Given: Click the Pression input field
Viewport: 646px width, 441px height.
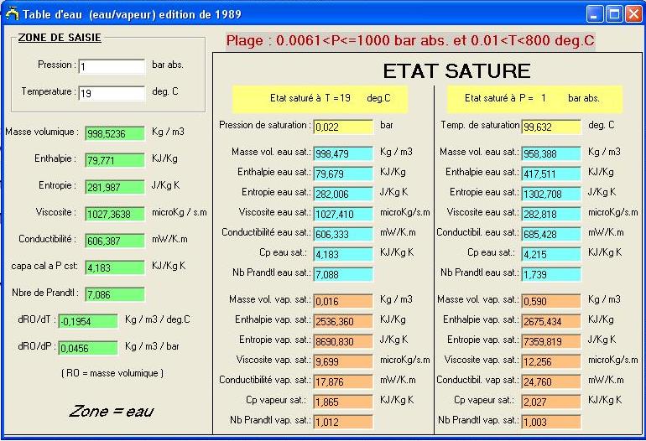Looking at the screenshot, I should pyautogui.click(x=112, y=66).
